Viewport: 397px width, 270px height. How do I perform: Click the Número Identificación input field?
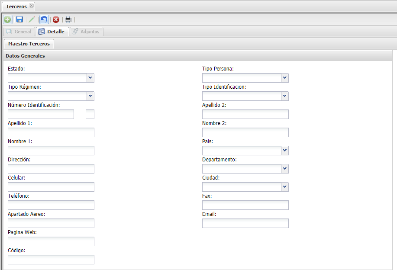[x=41, y=114]
